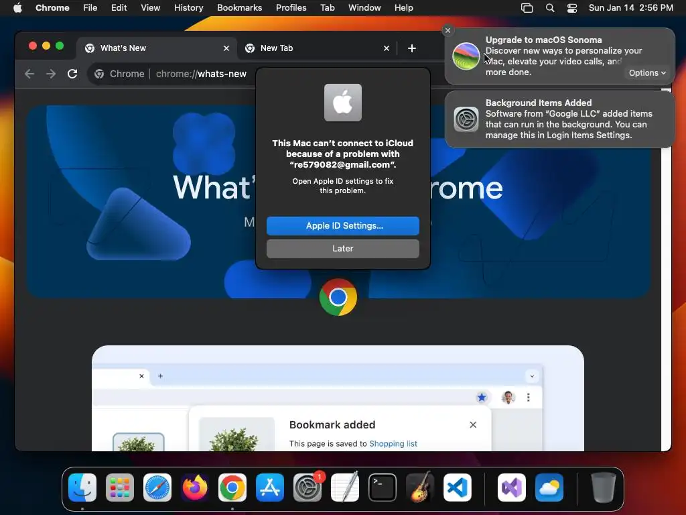This screenshot has height=515, width=686.
Task: Open the Tab menu
Action: click(327, 8)
